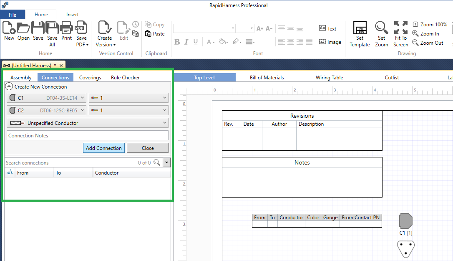The width and height of the screenshot is (453, 261).
Task: Switch to the Coverings tab
Action: click(90, 78)
